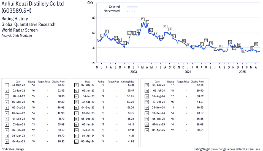The image size is (263, 151).
Task: Click chart marker 18 near December 2023
Action: coord(184,41)
